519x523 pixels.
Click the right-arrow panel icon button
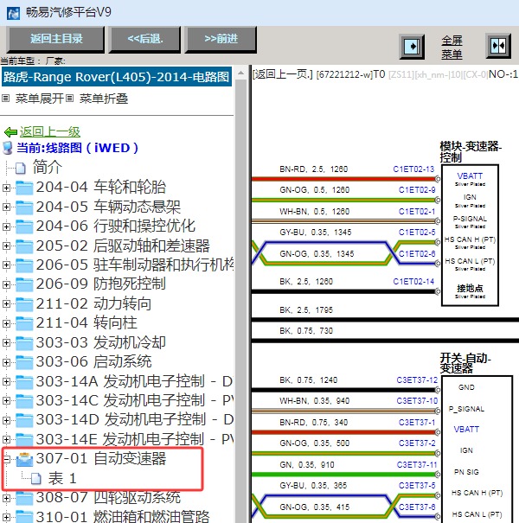(413, 47)
